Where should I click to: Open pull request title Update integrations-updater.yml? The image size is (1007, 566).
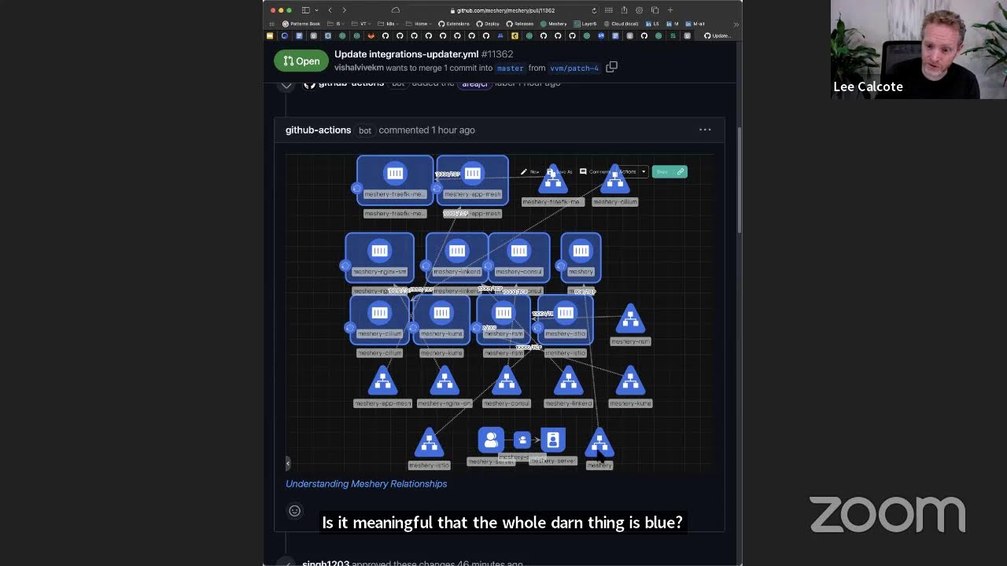pyautogui.click(x=406, y=54)
